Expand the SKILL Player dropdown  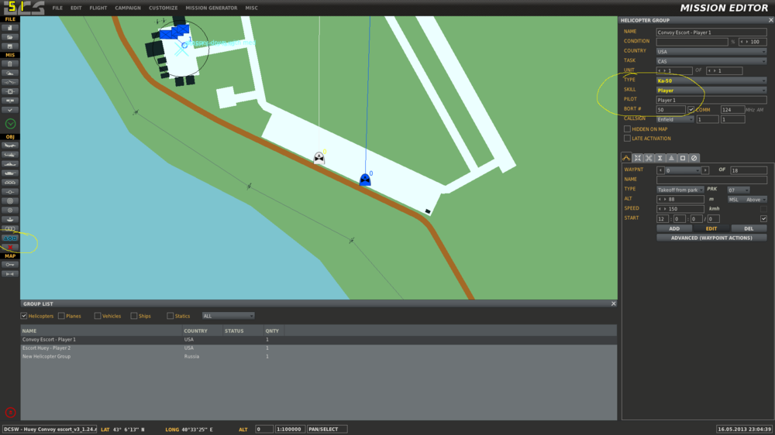click(711, 91)
